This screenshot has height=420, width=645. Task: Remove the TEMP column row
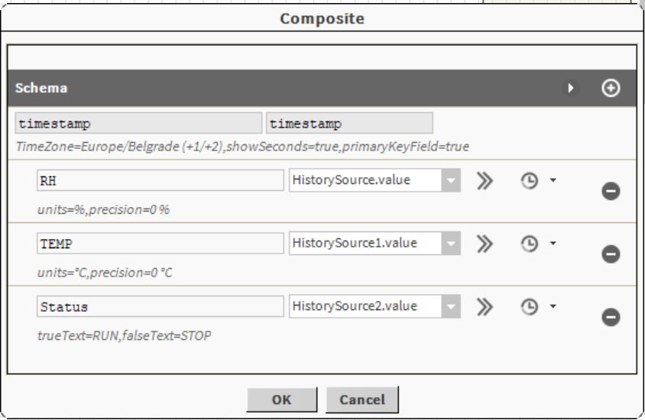click(611, 254)
